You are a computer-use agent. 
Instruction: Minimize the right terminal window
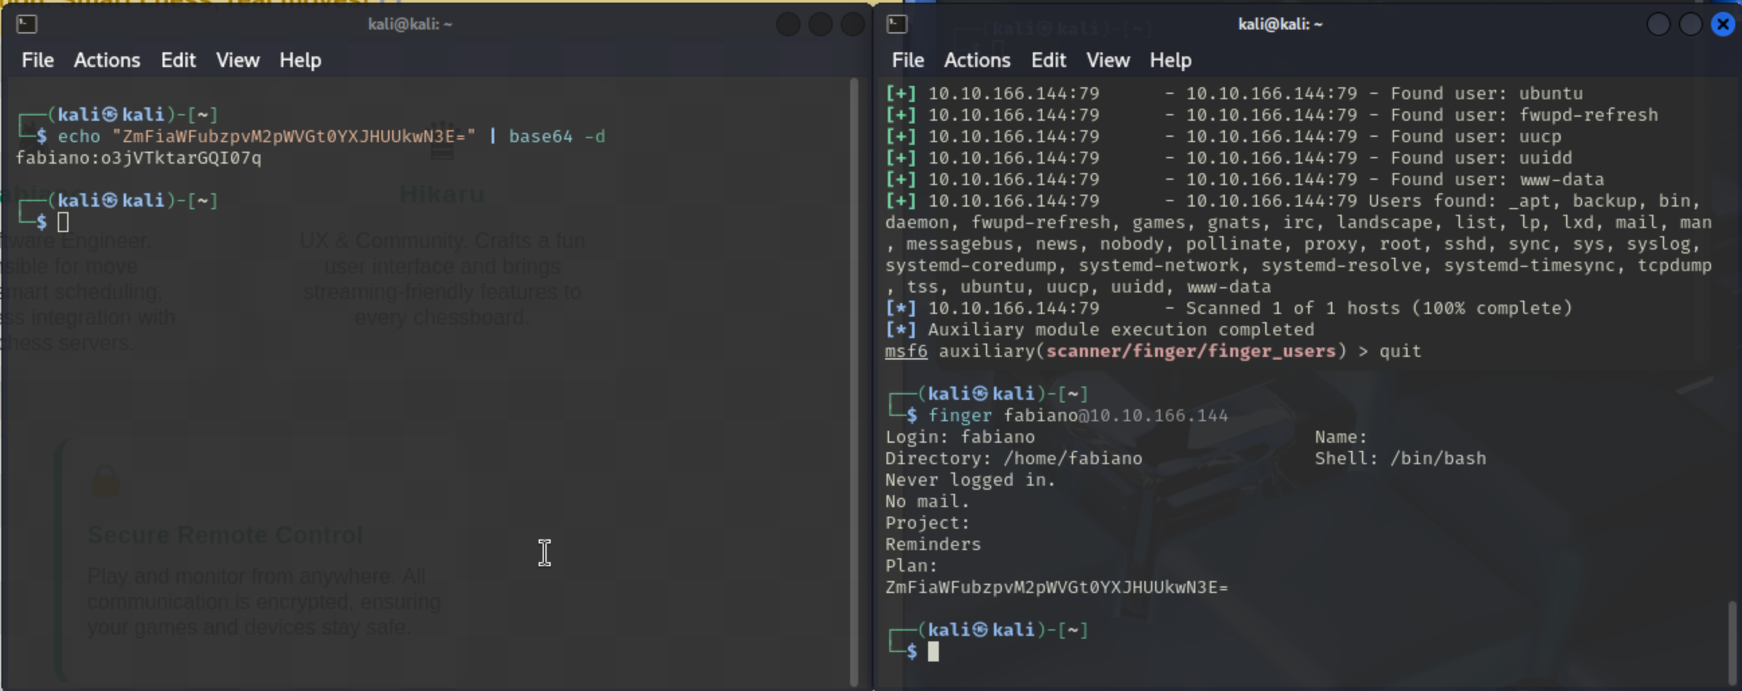[x=1658, y=24]
